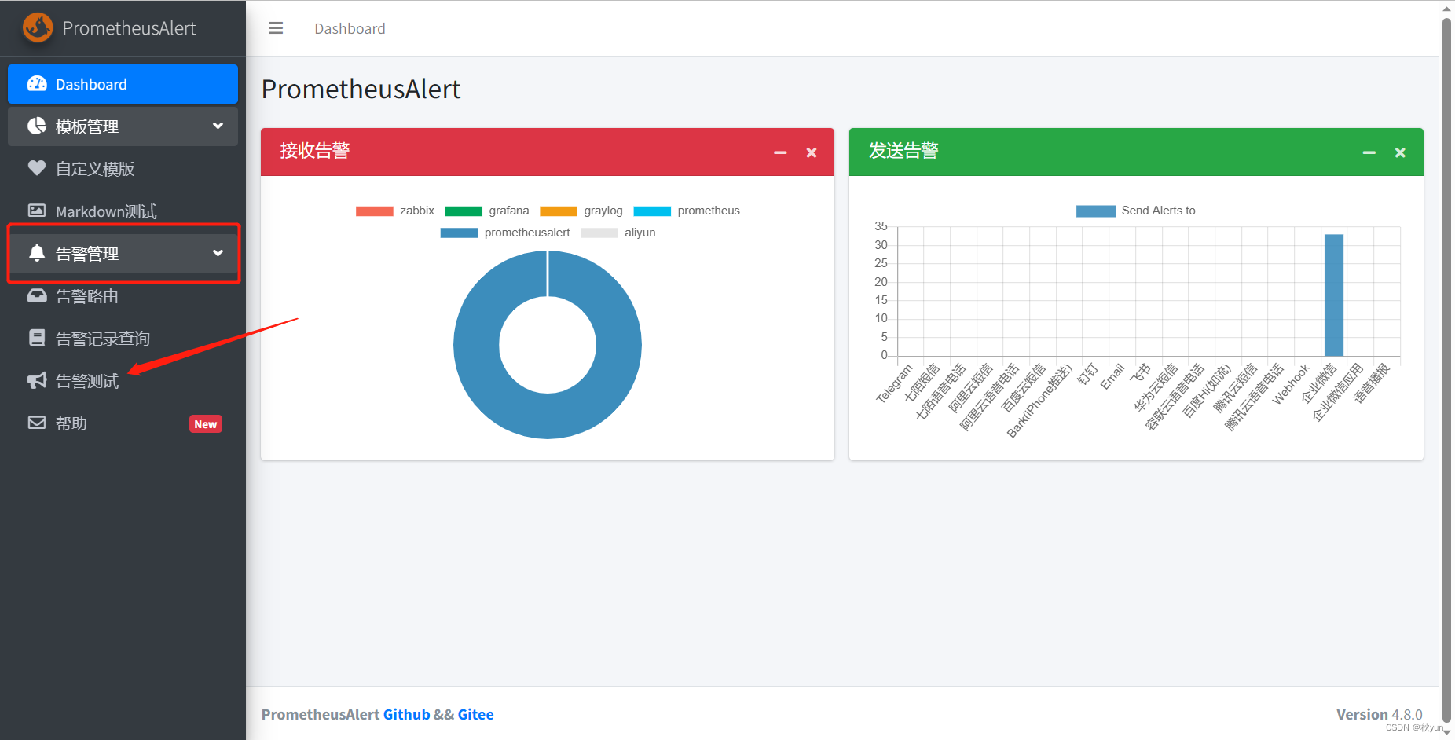The width and height of the screenshot is (1455, 740).
Task: Click the megaphone icon beside 告警测试
Action: pyautogui.click(x=37, y=380)
